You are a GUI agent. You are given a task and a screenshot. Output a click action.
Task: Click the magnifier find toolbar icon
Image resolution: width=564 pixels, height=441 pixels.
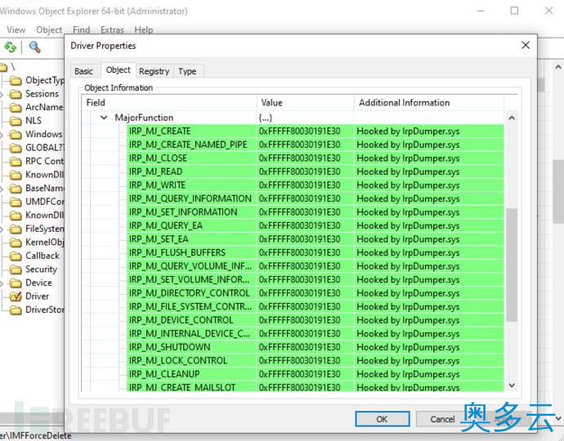point(34,47)
